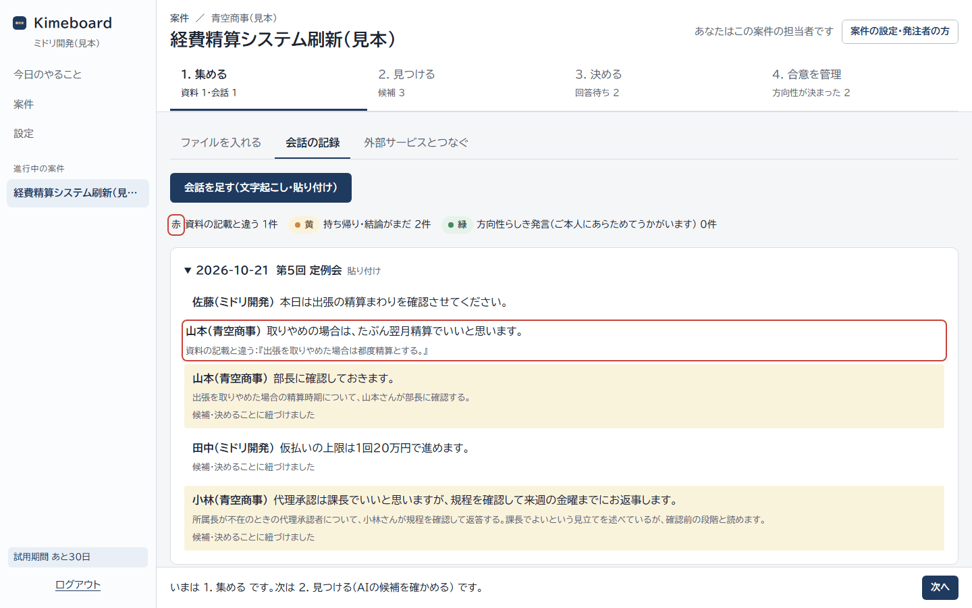Click 候補・決めることに紐づけました under 小林 line
The image size is (972, 608).
pyautogui.click(x=253, y=537)
